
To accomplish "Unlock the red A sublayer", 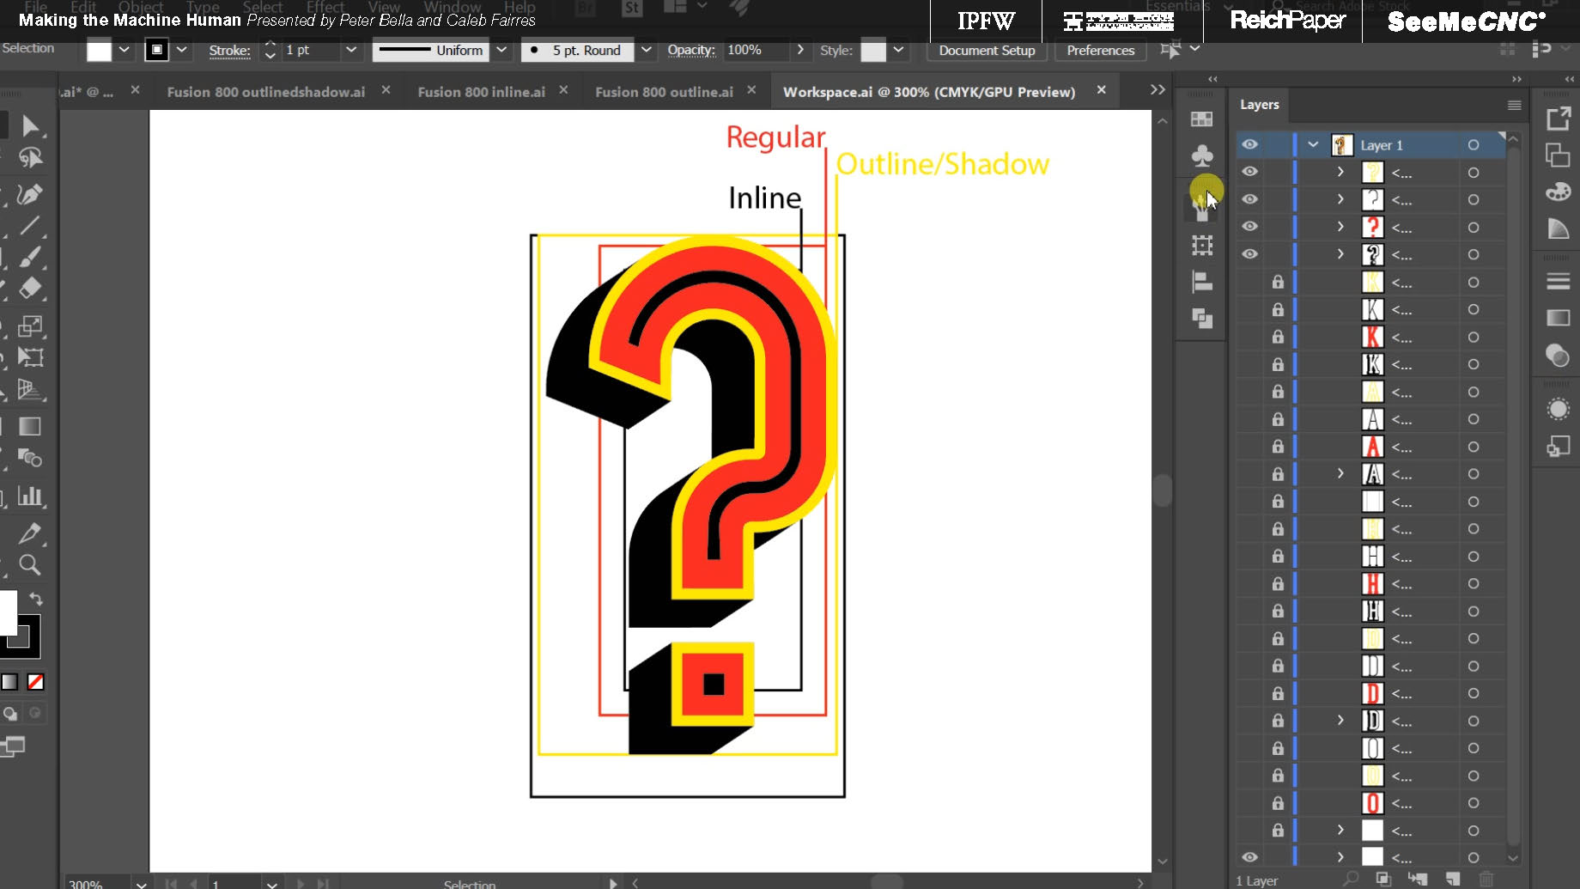I will coord(1278,447).
